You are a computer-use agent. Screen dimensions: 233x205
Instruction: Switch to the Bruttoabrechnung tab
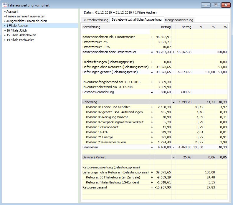click(95, 20)
